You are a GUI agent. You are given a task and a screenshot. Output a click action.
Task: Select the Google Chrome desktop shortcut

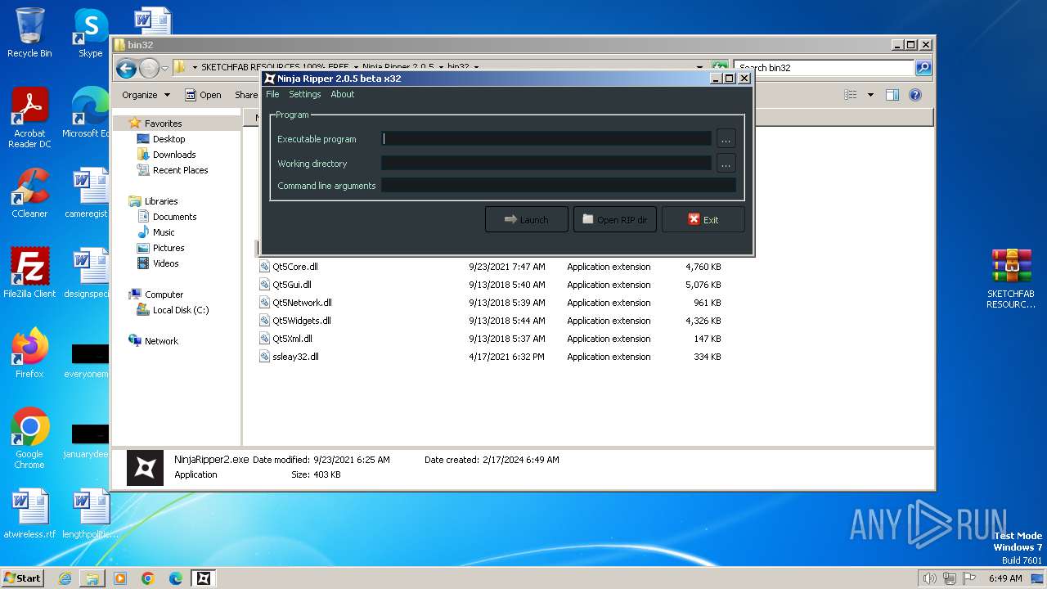[29, 438]
